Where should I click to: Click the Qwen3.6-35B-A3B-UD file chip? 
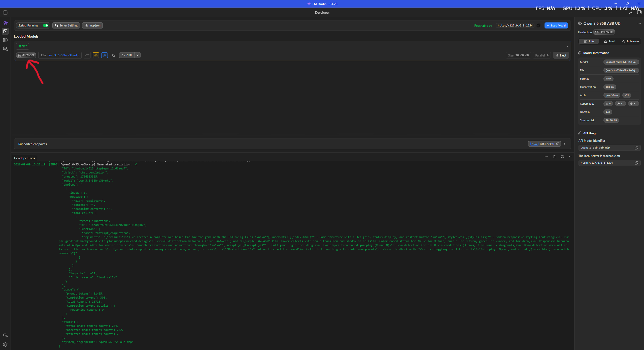(621, 70)
